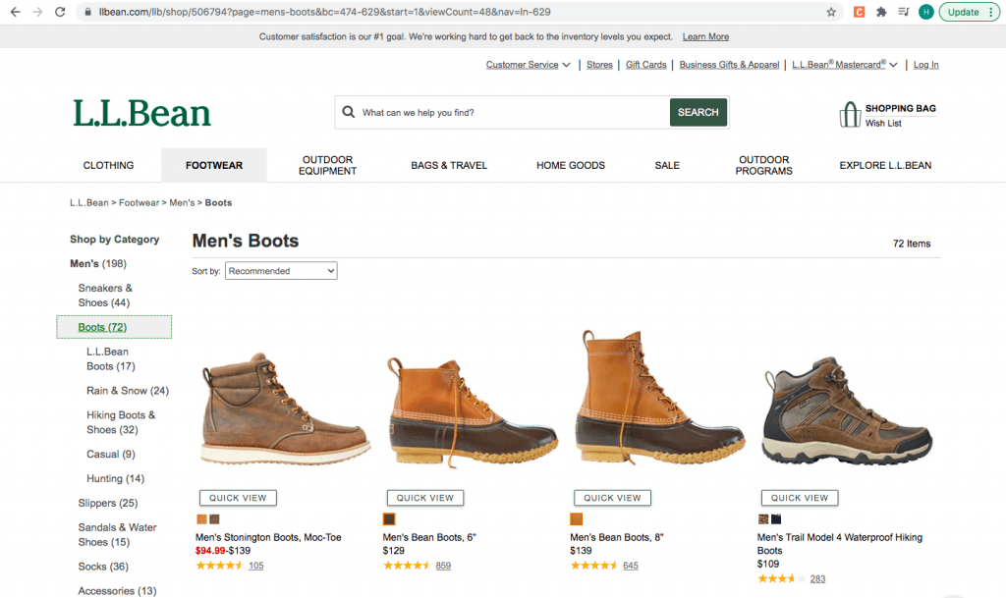The width and height of the screenshot is (1006, 598).
Task: Go to the L.L.Bean logo homepage
Action: tap(141, 114)
